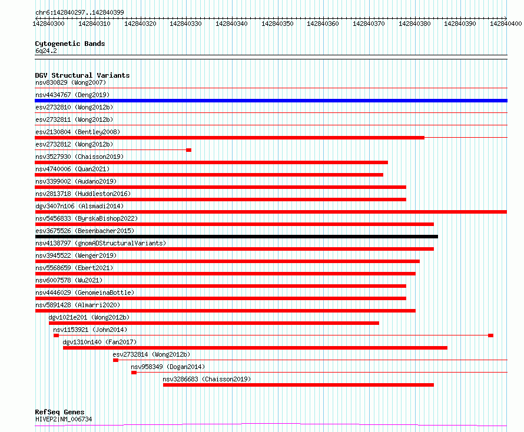Click ruler position 142840360

click(x=323, y=24)
